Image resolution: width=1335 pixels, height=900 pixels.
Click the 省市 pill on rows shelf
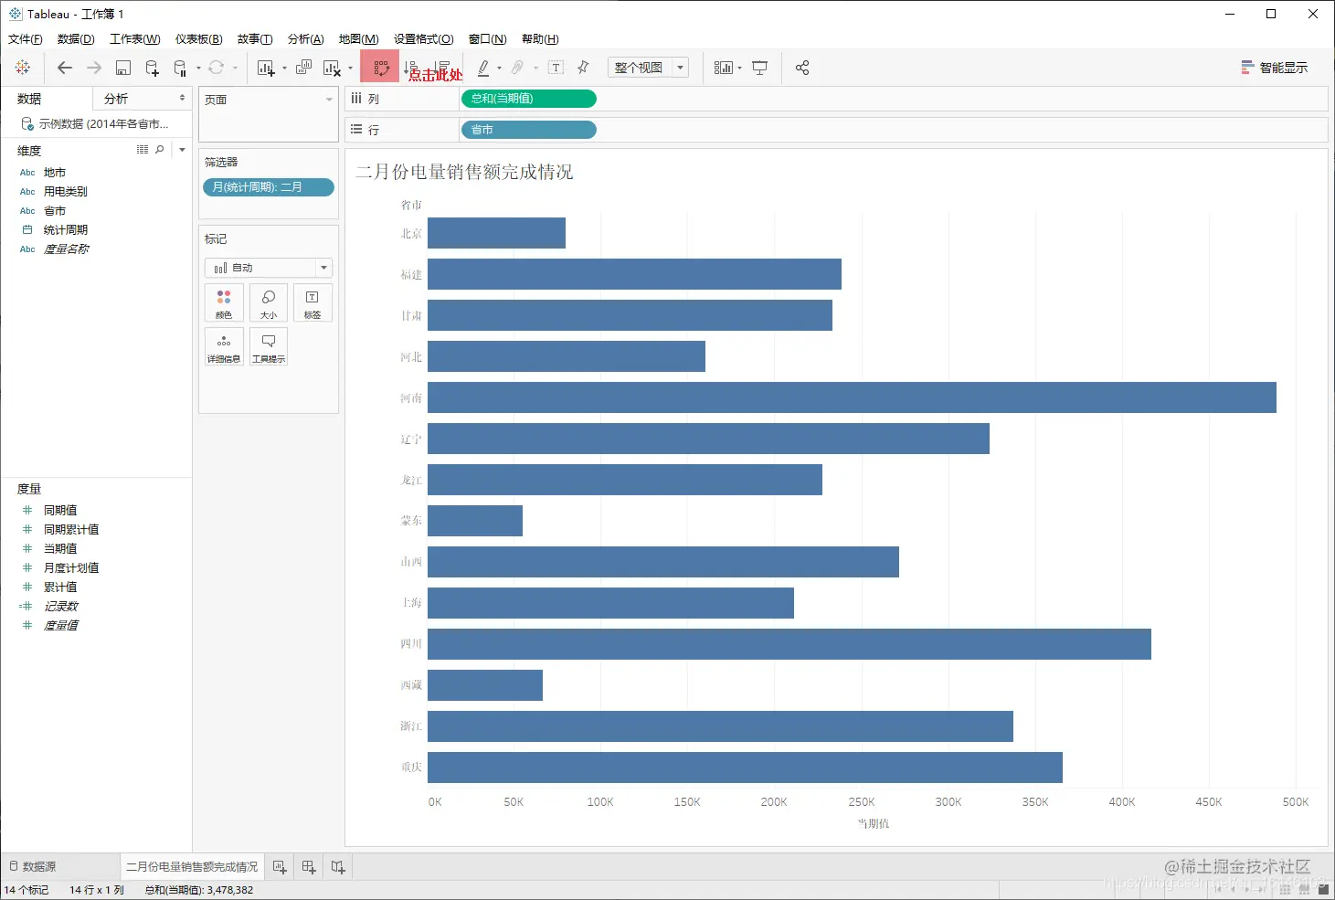[529, 130]
